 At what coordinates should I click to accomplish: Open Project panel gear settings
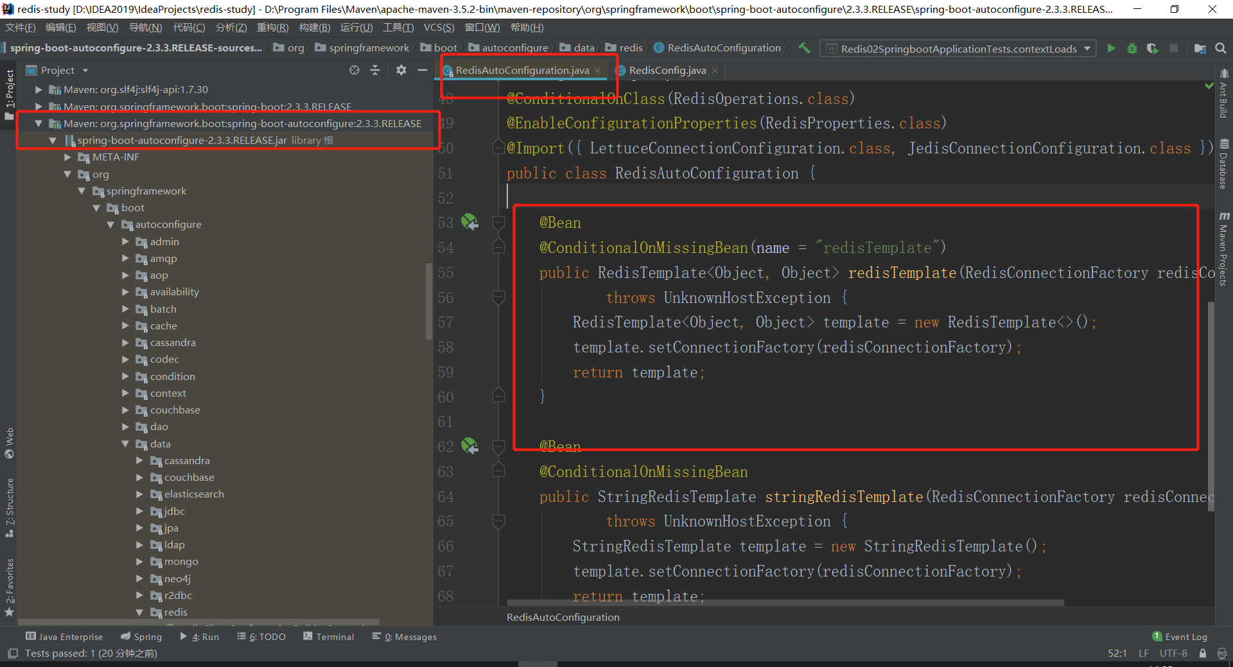point(401,70)
